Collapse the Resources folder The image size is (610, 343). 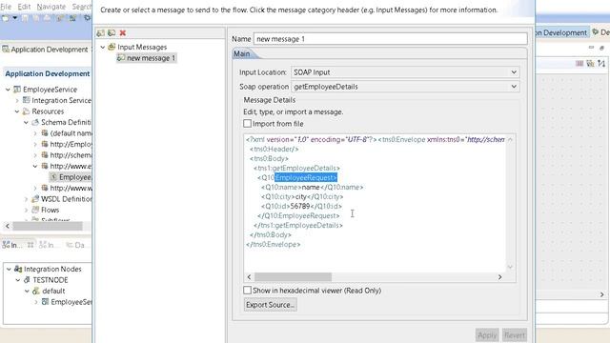[x=17, y=111]
